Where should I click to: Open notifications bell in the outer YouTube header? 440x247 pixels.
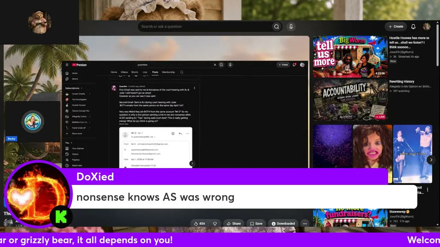click(414, 26)
